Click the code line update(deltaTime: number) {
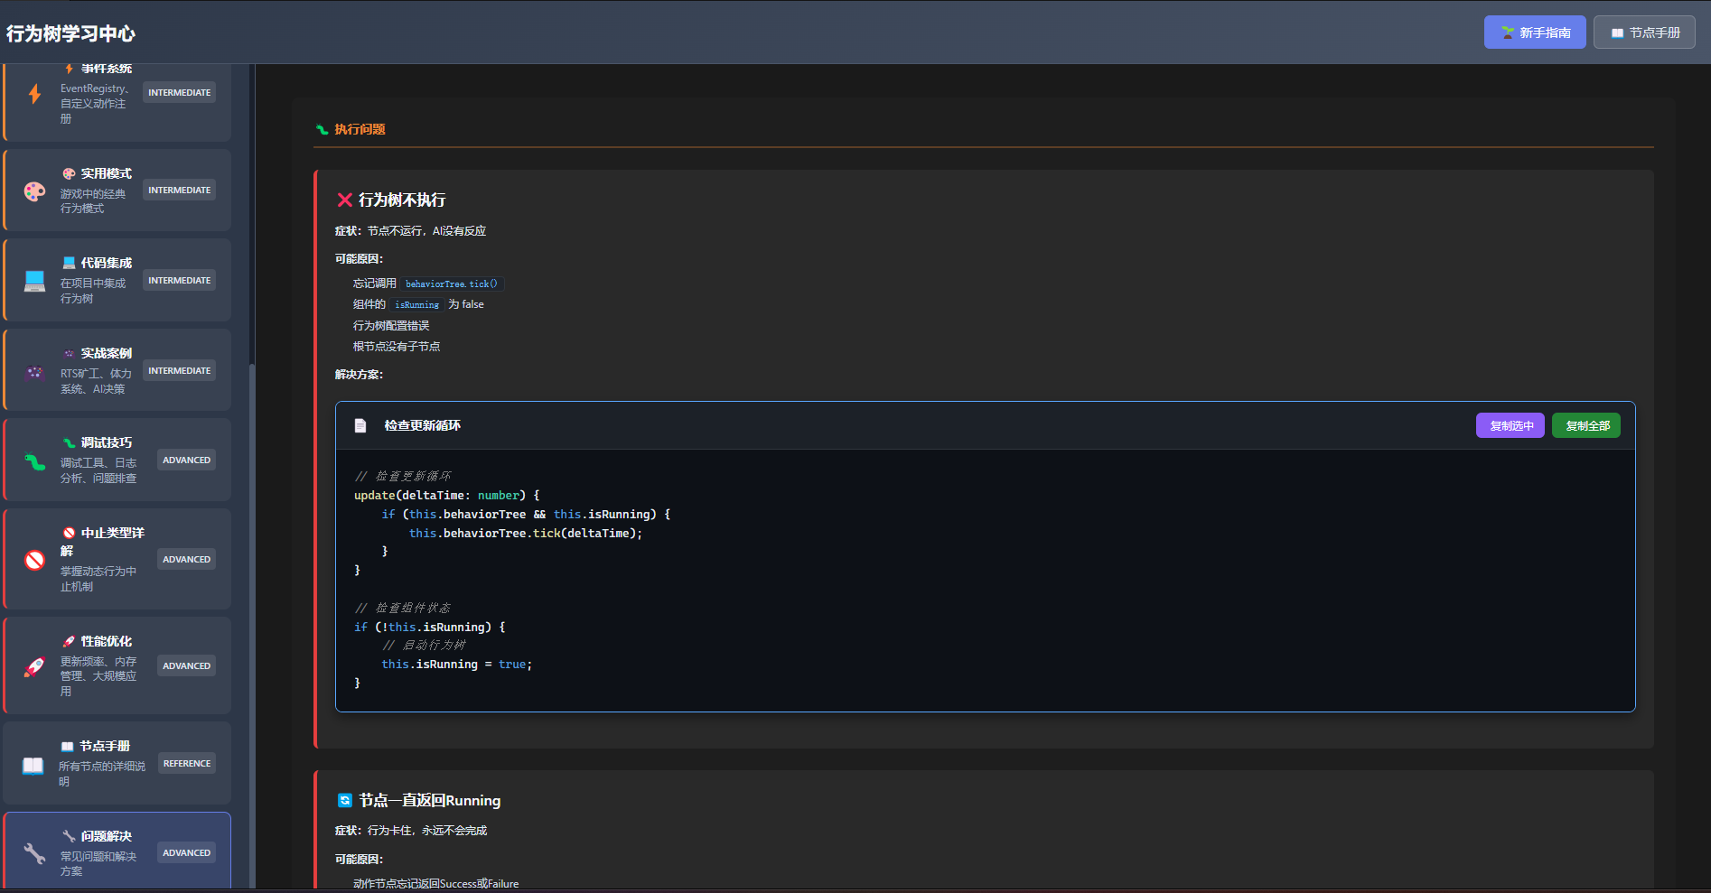The width and height of the screenshot is (1711, 893). click(x=447, y=496)
